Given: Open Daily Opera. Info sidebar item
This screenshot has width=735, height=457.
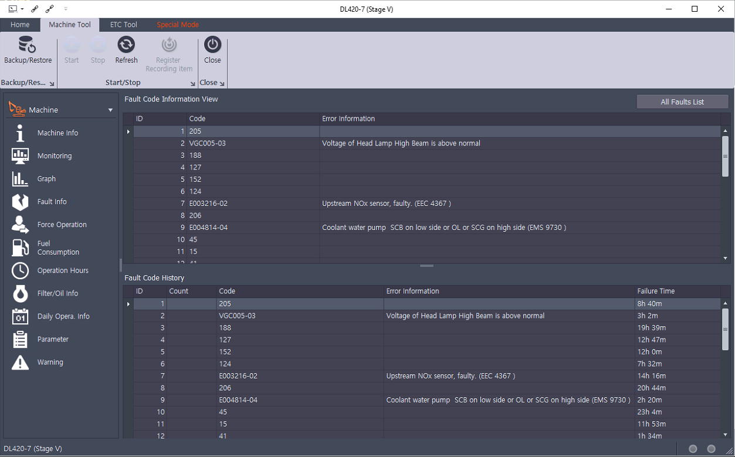Looking at the screenshot, I should pos(63,316).
